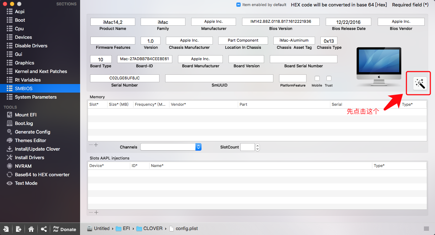The width and height of the screenshot is (435, 235).
Task: Click the Frequency* column header in Memory
Action: [151, 104]
